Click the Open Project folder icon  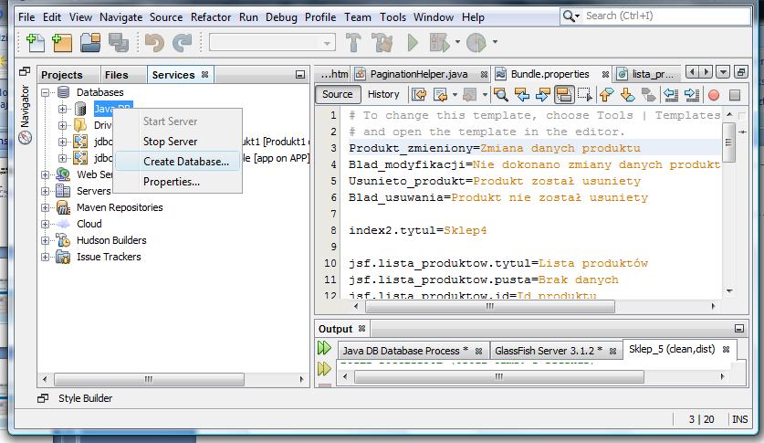(90, 42)
